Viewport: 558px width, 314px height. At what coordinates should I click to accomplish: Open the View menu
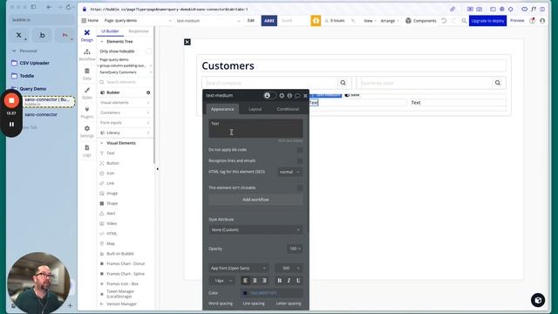point(370,21)
